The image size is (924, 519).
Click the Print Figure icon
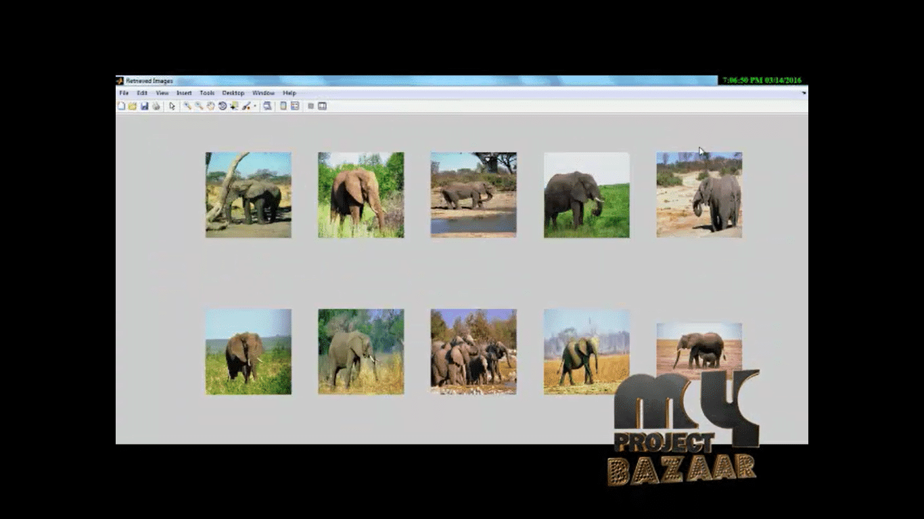156,106
